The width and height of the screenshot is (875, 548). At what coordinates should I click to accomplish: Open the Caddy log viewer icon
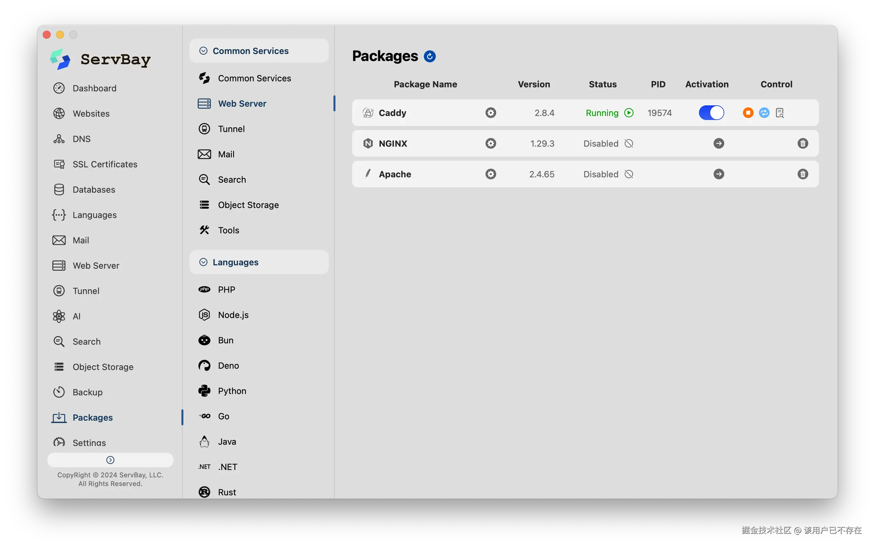[780, 113]
